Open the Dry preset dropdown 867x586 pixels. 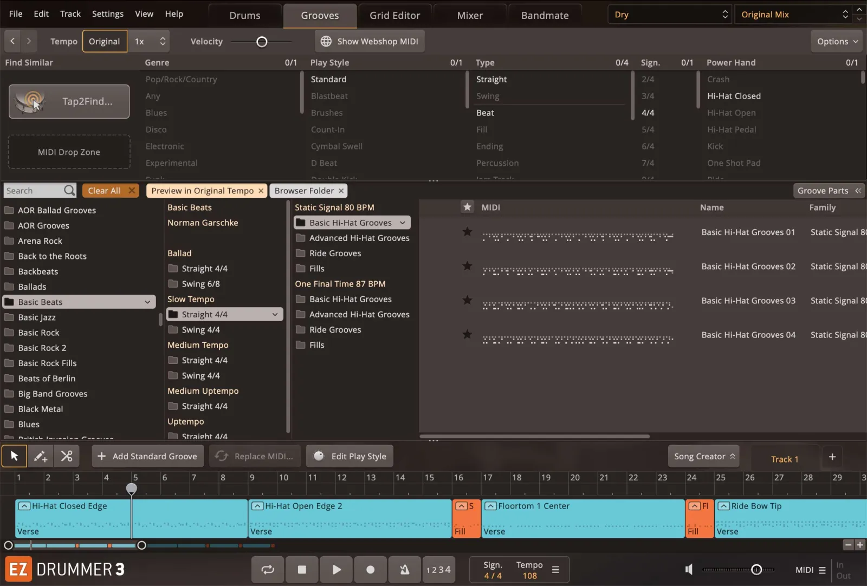pyautogui.click(x=670, y=15)
